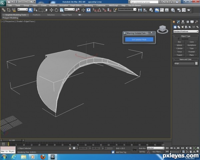Image resolution: width=200 pixels, height=160 pixels.
Task: Switch to the Freeform ribbon tab
Action: pos(36,15)
